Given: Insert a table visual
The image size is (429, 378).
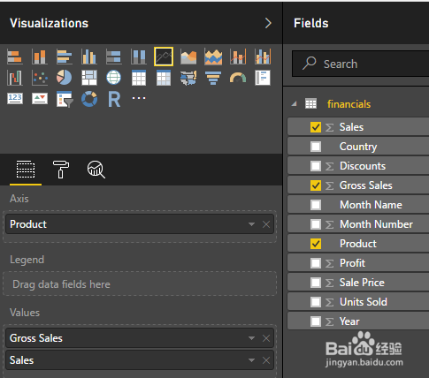Looking at the screenshot, I should (x=139, y=78).
